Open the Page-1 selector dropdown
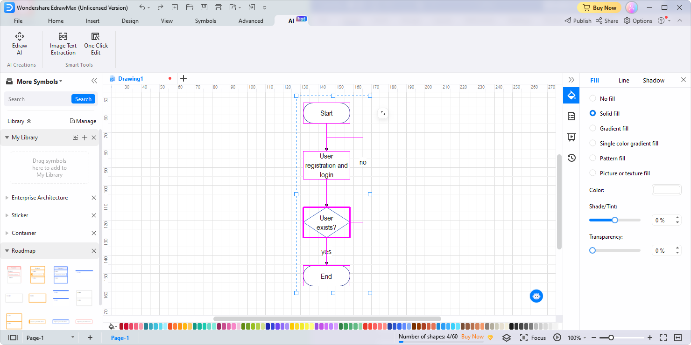The image size is (691, 345). (x=72, y=338)
